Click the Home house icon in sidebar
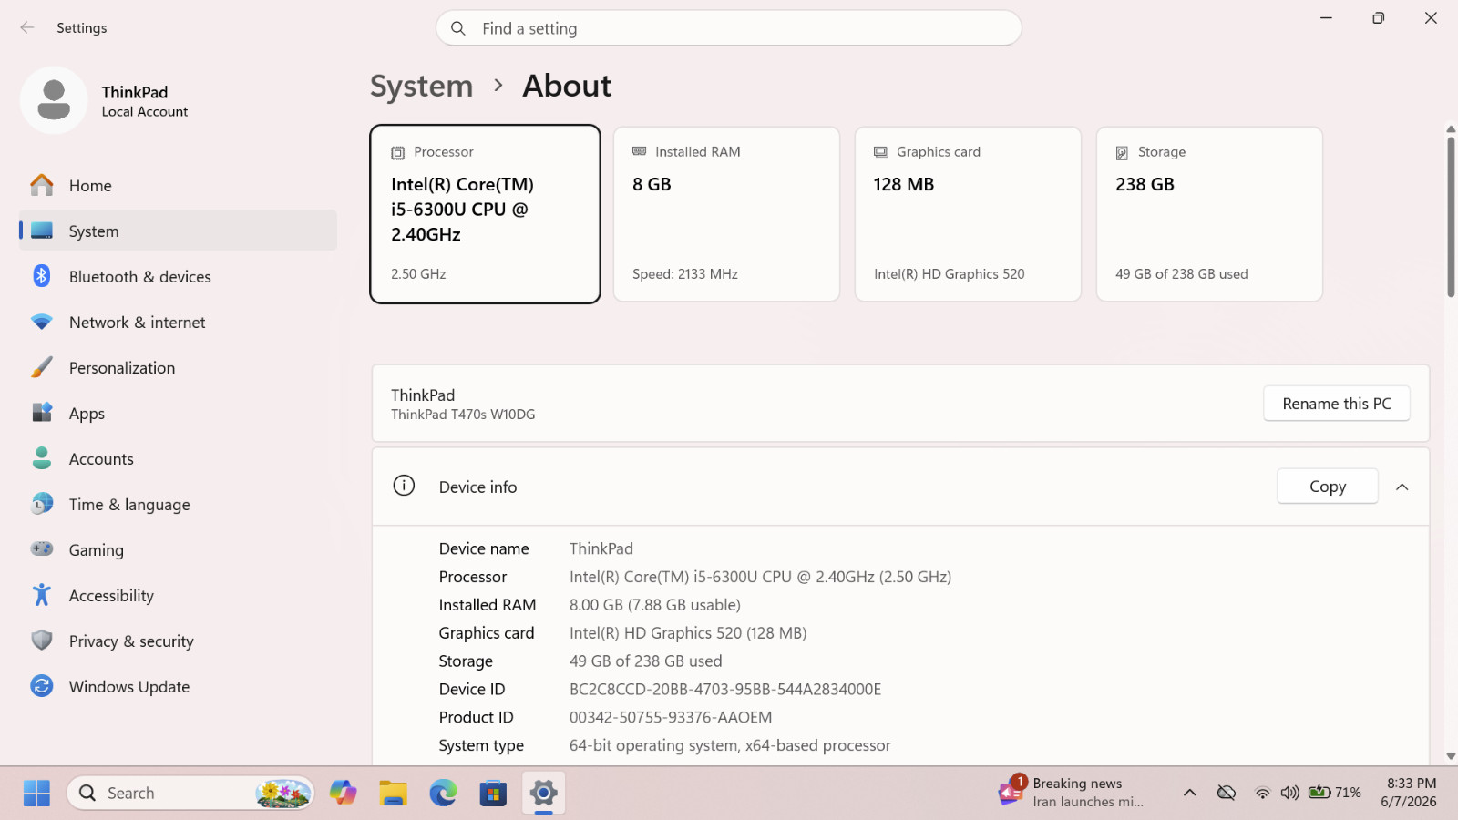 [42, 186]
